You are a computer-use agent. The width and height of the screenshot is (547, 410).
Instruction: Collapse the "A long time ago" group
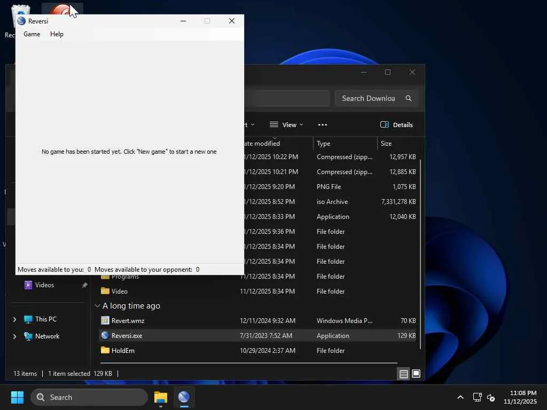[97, 306]
